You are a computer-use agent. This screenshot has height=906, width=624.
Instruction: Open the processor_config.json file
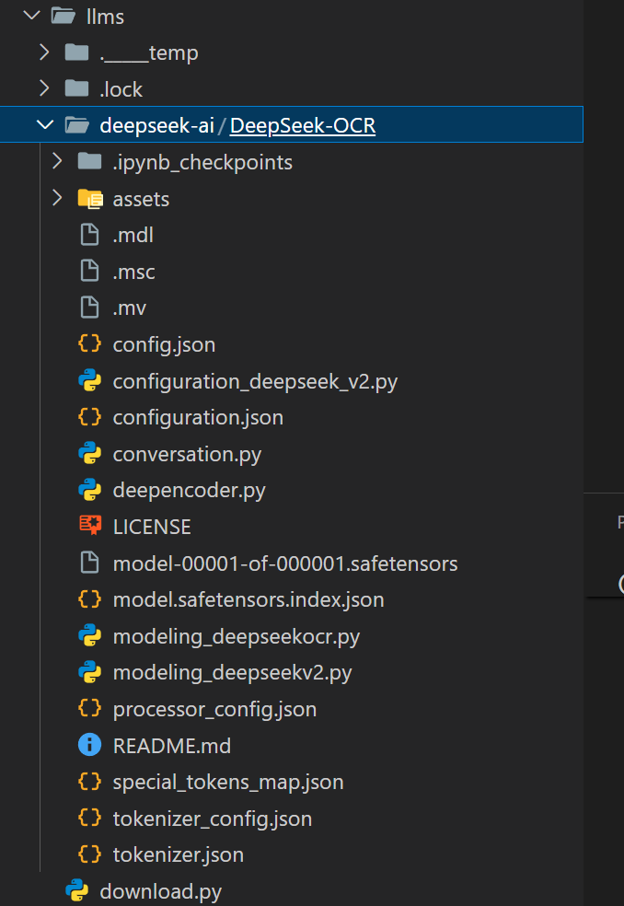(214, 709)
